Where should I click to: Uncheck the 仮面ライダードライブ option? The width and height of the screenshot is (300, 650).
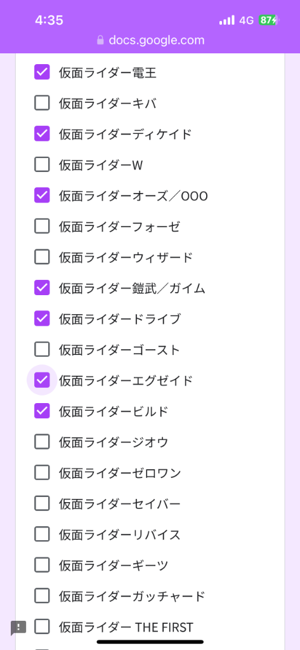42,319
